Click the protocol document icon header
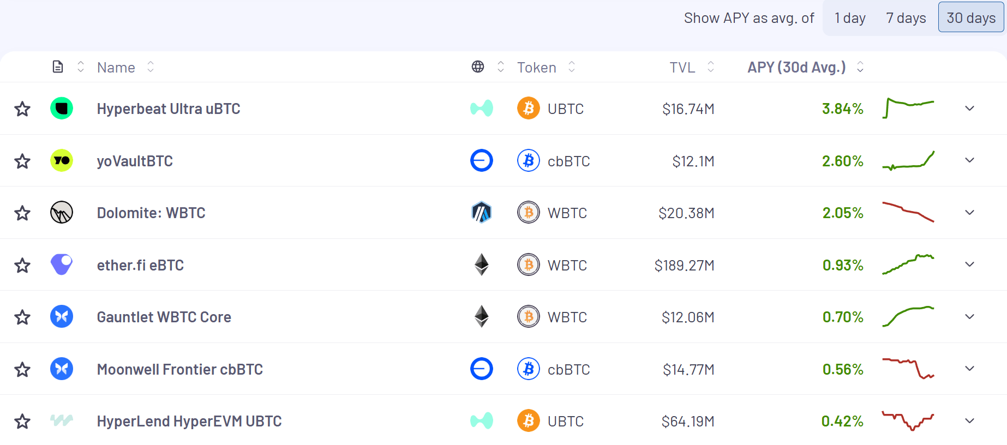Image resolution: width=1007 pixels, height=445 pixels. click(58, 67)
